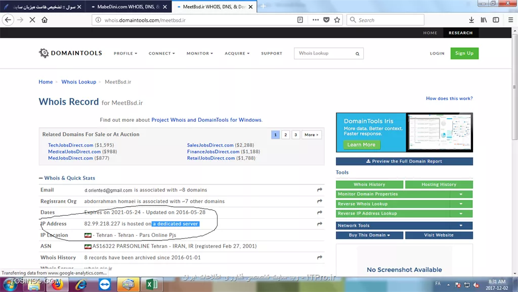Click More in related domains pagination
Screen dimensions: 518x292
click(x=312, y=134)
